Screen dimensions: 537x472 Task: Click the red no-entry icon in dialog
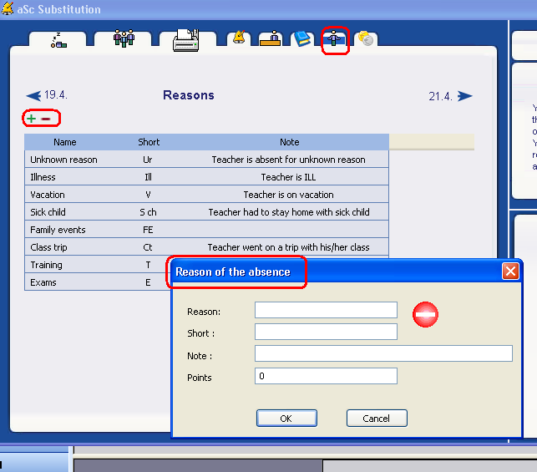pos(425,314)
